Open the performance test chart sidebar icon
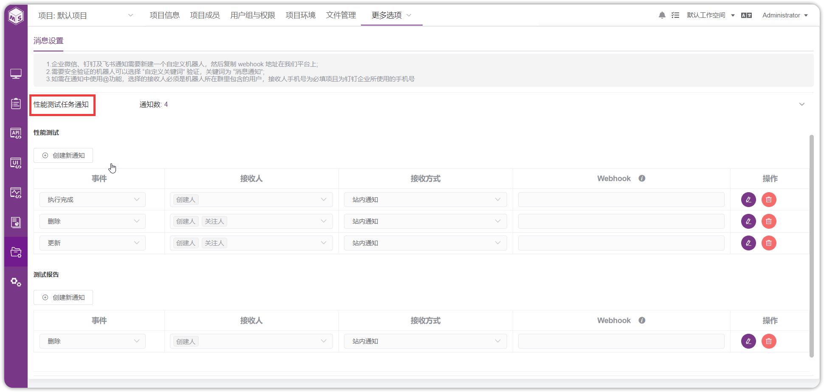The width and height of the screenshot is (824, 392). point(16,193)
